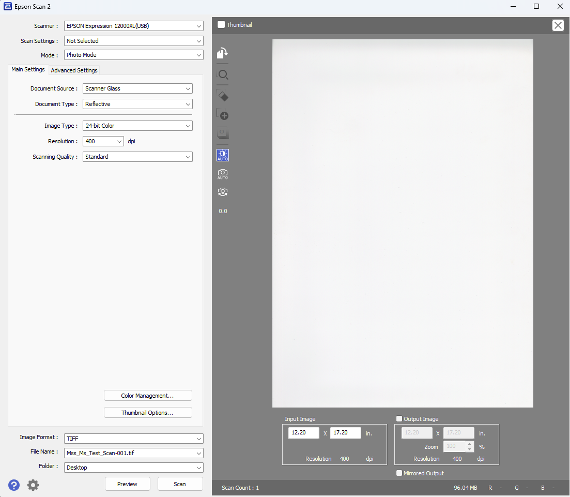The height and width of the screenshot is (497, 570).
Task: Check the Output Image checkbox
Action: (399, 419)
